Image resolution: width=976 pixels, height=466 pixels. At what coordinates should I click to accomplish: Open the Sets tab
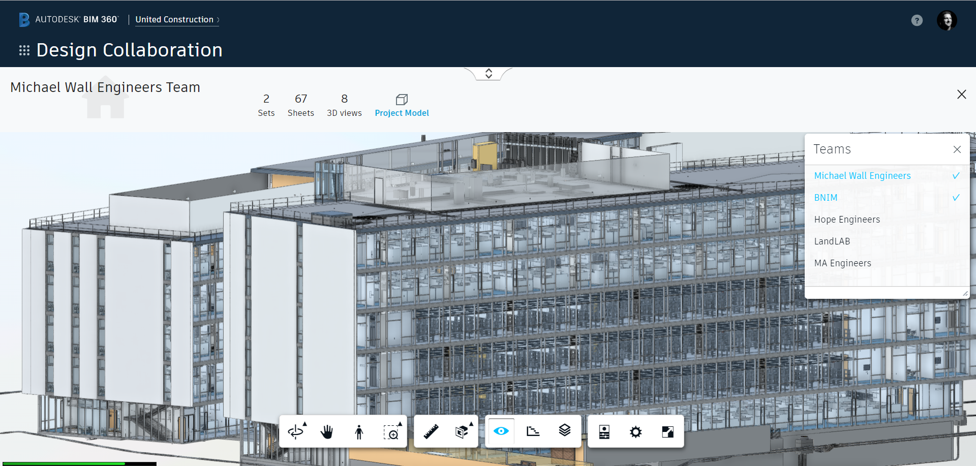point(266,105)
